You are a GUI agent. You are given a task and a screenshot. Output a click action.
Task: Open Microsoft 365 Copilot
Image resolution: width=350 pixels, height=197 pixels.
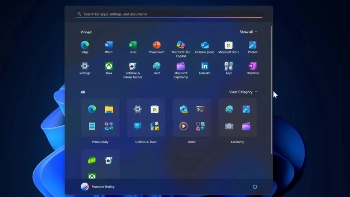coord(181,49)
